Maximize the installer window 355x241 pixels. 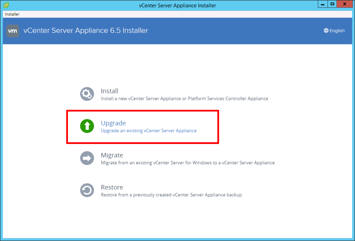pos(332,4)
